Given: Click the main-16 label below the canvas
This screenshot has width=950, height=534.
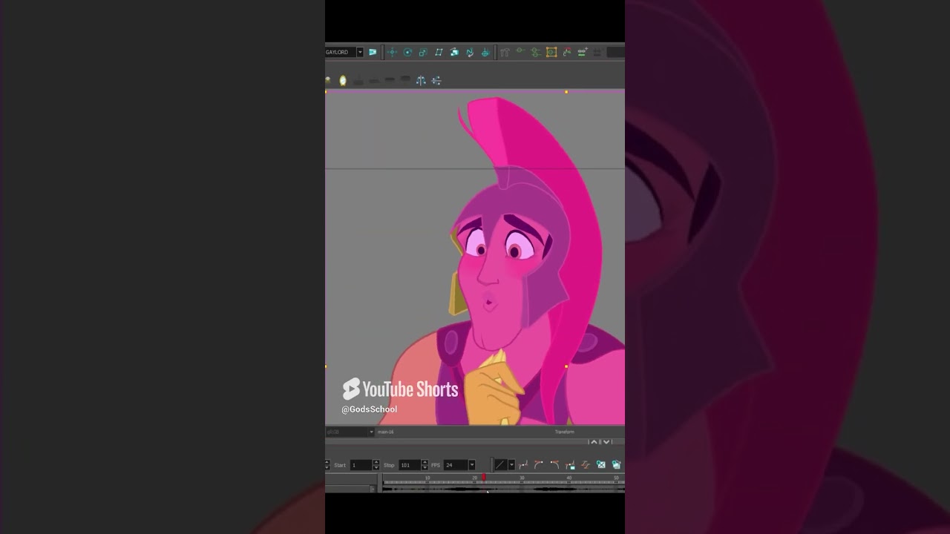Looking at the screenshot, I should 386,432.
